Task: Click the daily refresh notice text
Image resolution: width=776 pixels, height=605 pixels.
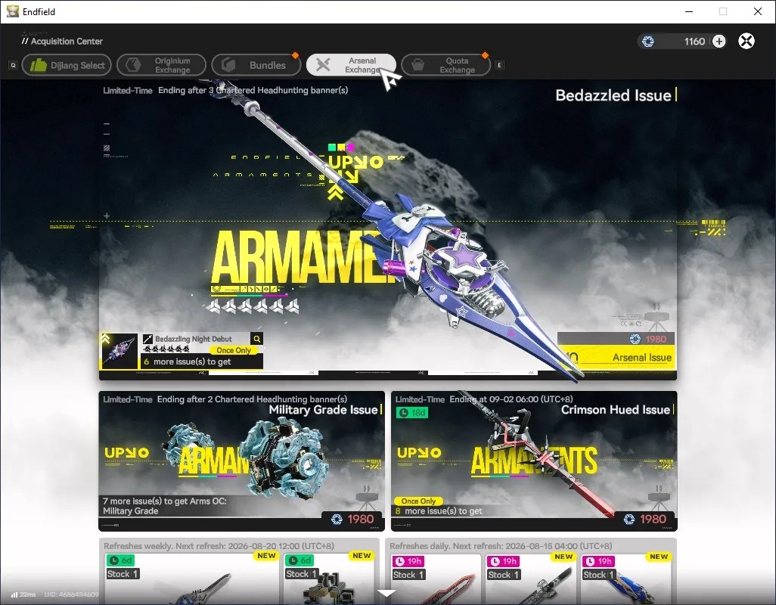Action: click(x=501, y=546)
